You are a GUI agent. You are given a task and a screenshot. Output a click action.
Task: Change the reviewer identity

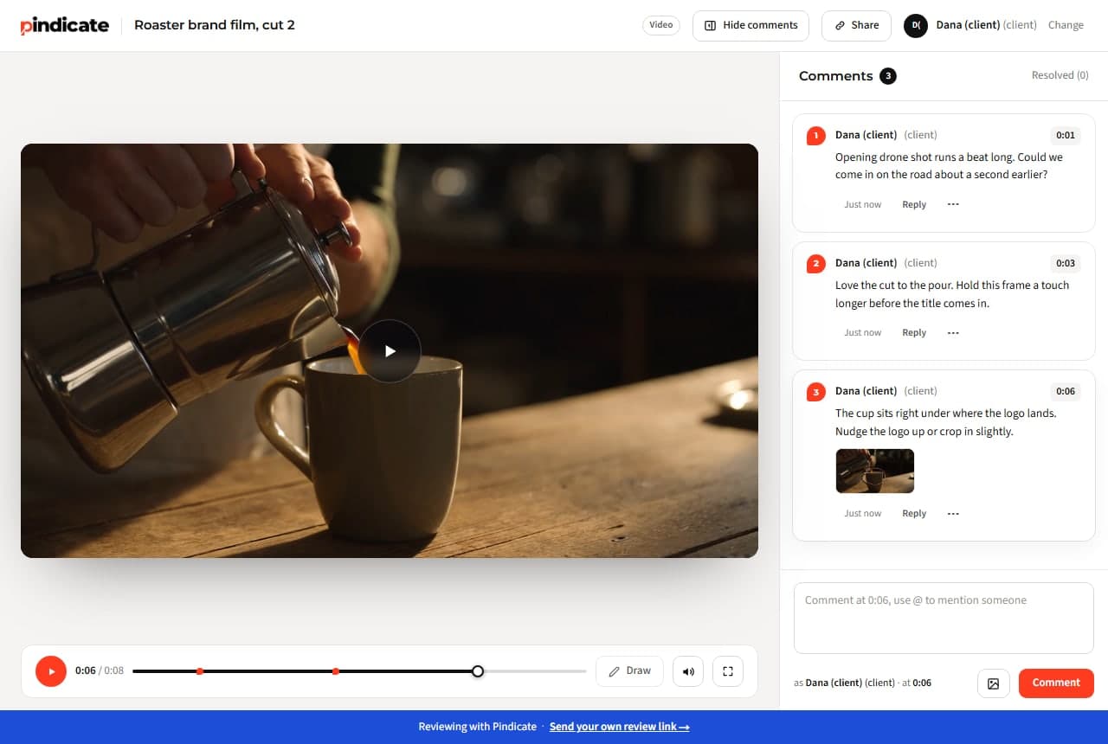click(1066, 25)
